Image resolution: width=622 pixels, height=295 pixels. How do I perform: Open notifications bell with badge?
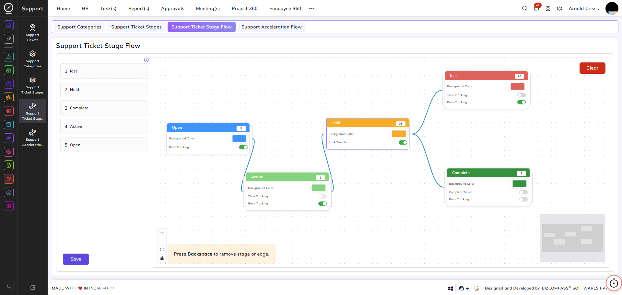[x=537, y=8]
